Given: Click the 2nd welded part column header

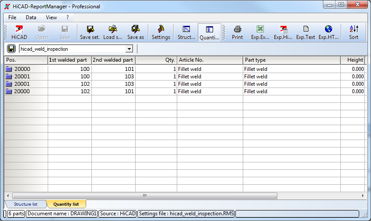Looking at the screenshot, I should tap(113, 60).
